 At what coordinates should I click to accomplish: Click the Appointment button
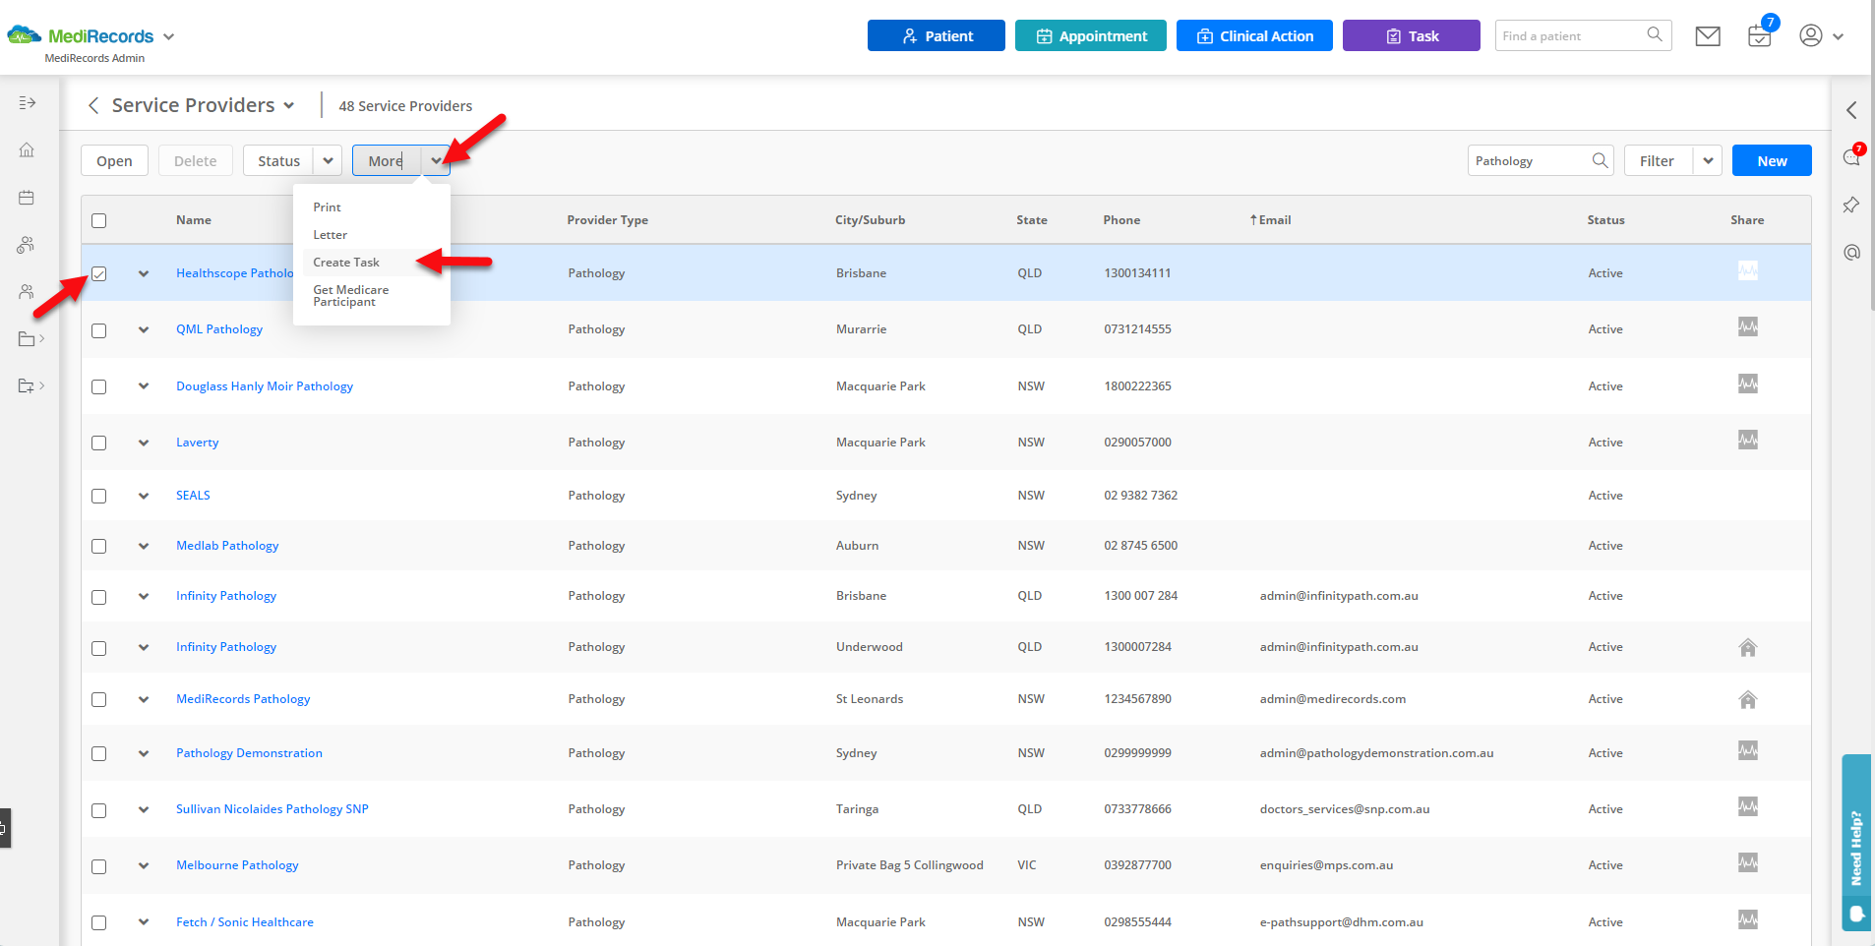click(x=1091, y=35)
